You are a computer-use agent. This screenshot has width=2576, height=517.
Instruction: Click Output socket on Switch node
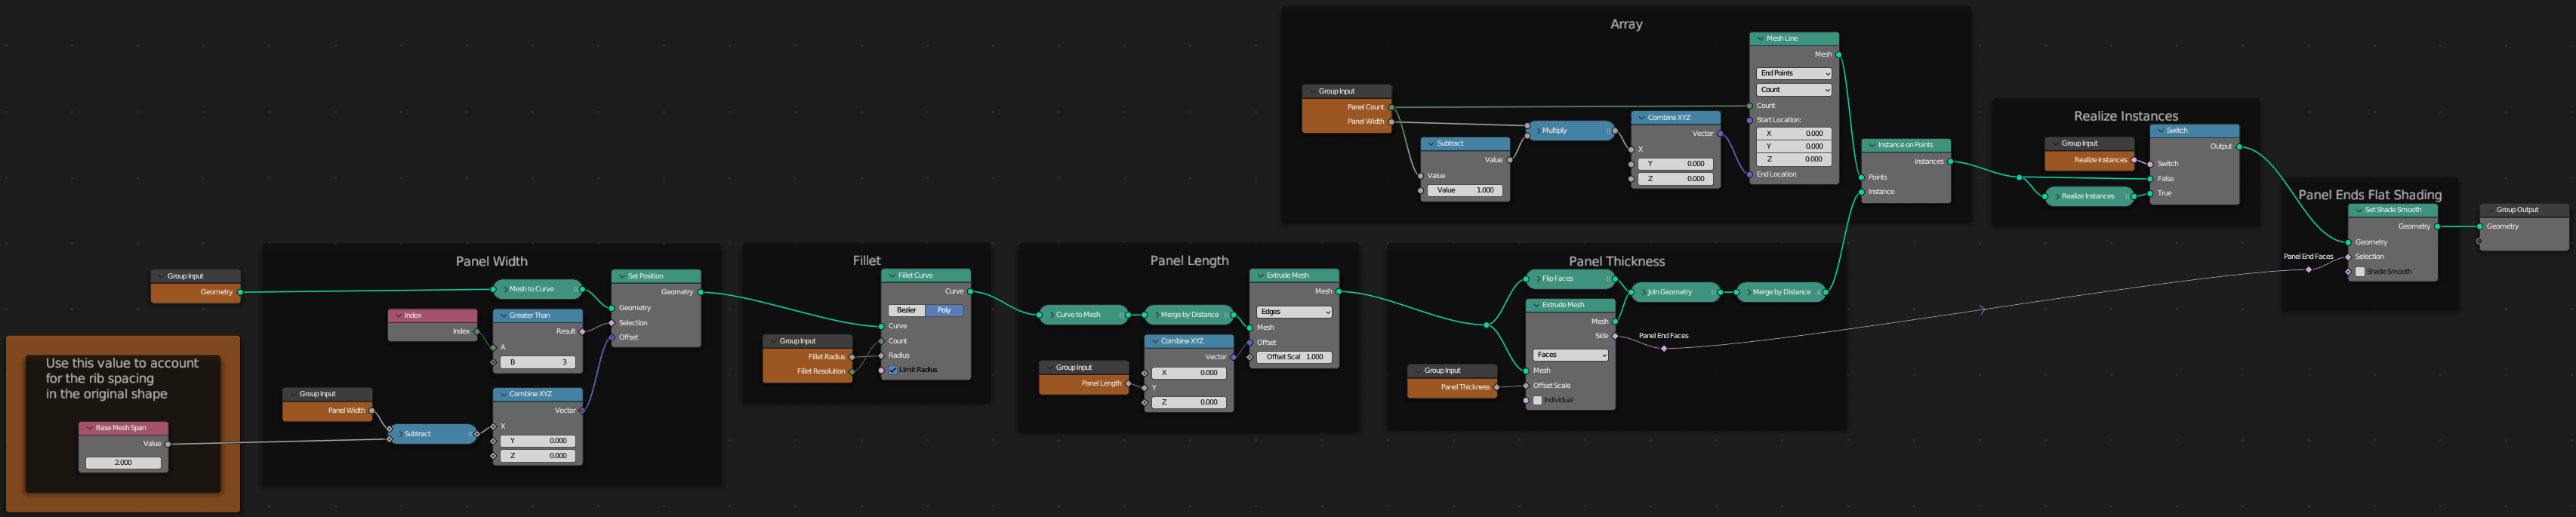tap(2239, 146)
